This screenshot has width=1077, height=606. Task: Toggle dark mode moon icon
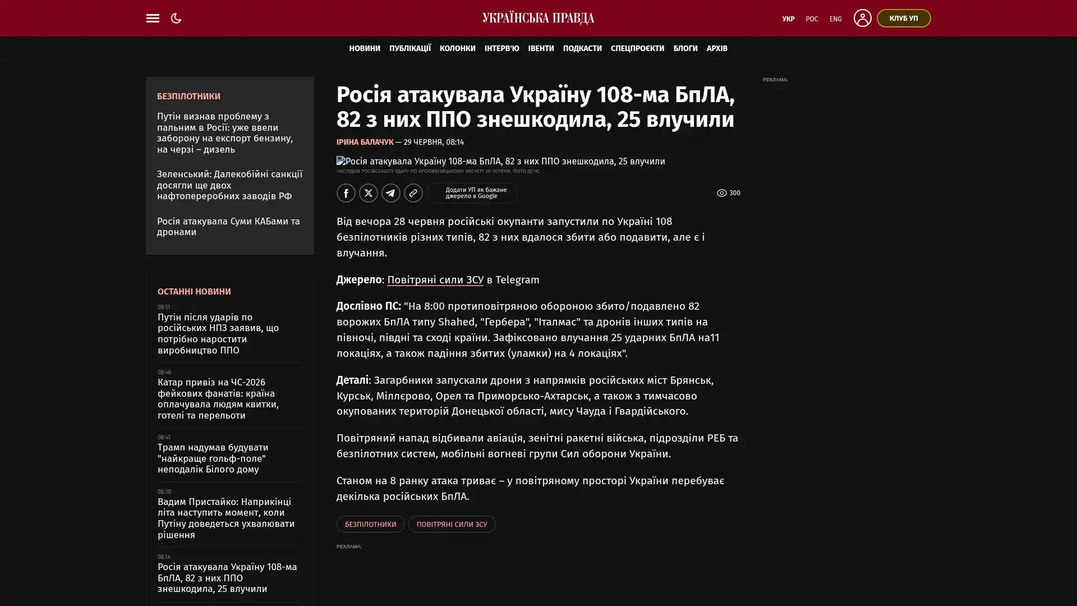[176, 18]
